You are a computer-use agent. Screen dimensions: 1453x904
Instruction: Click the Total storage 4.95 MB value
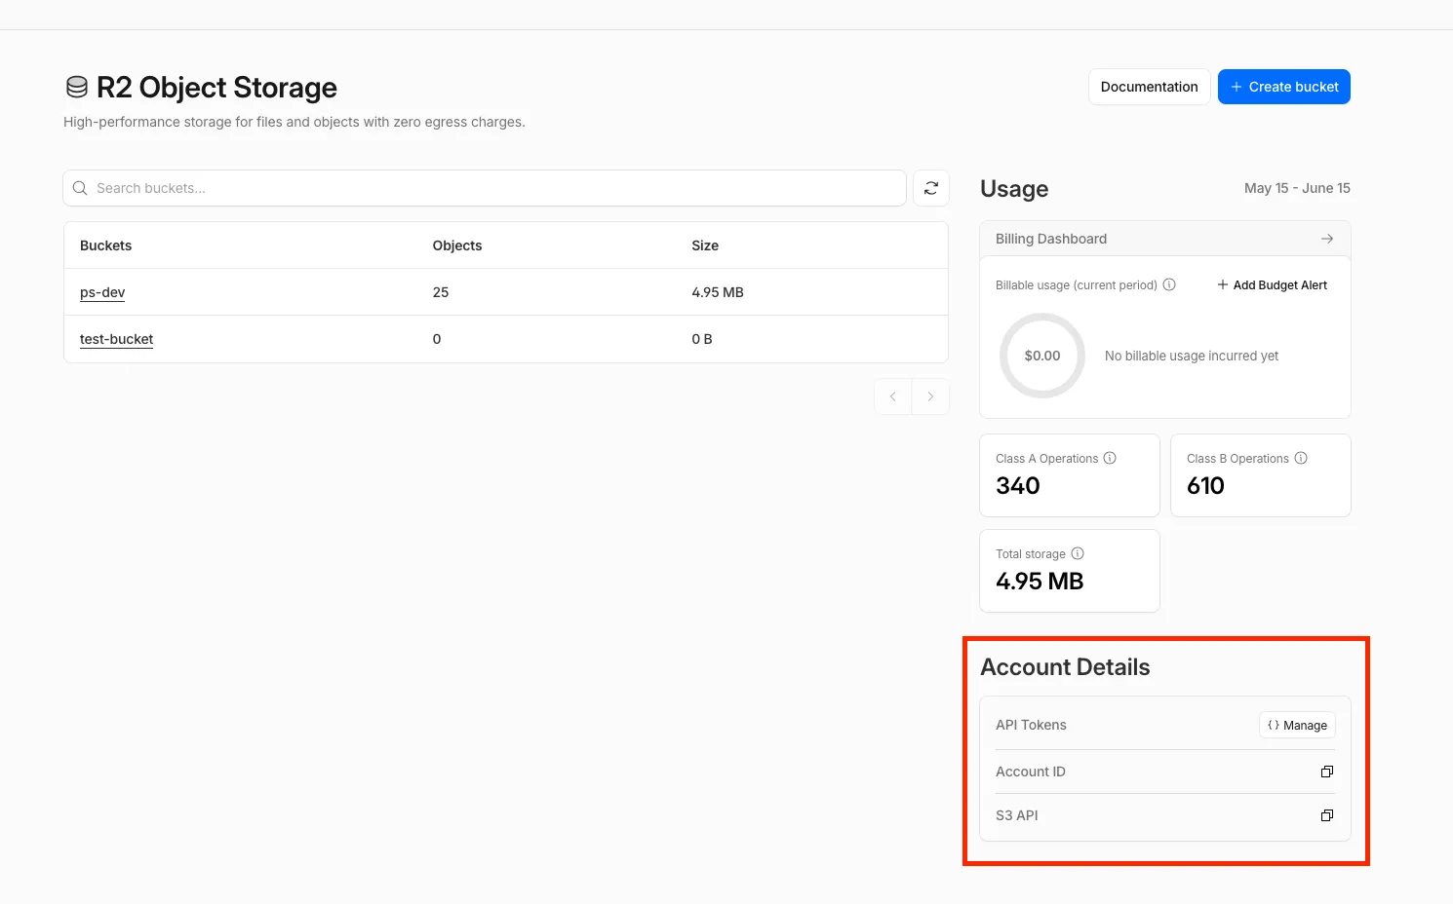1040,582
